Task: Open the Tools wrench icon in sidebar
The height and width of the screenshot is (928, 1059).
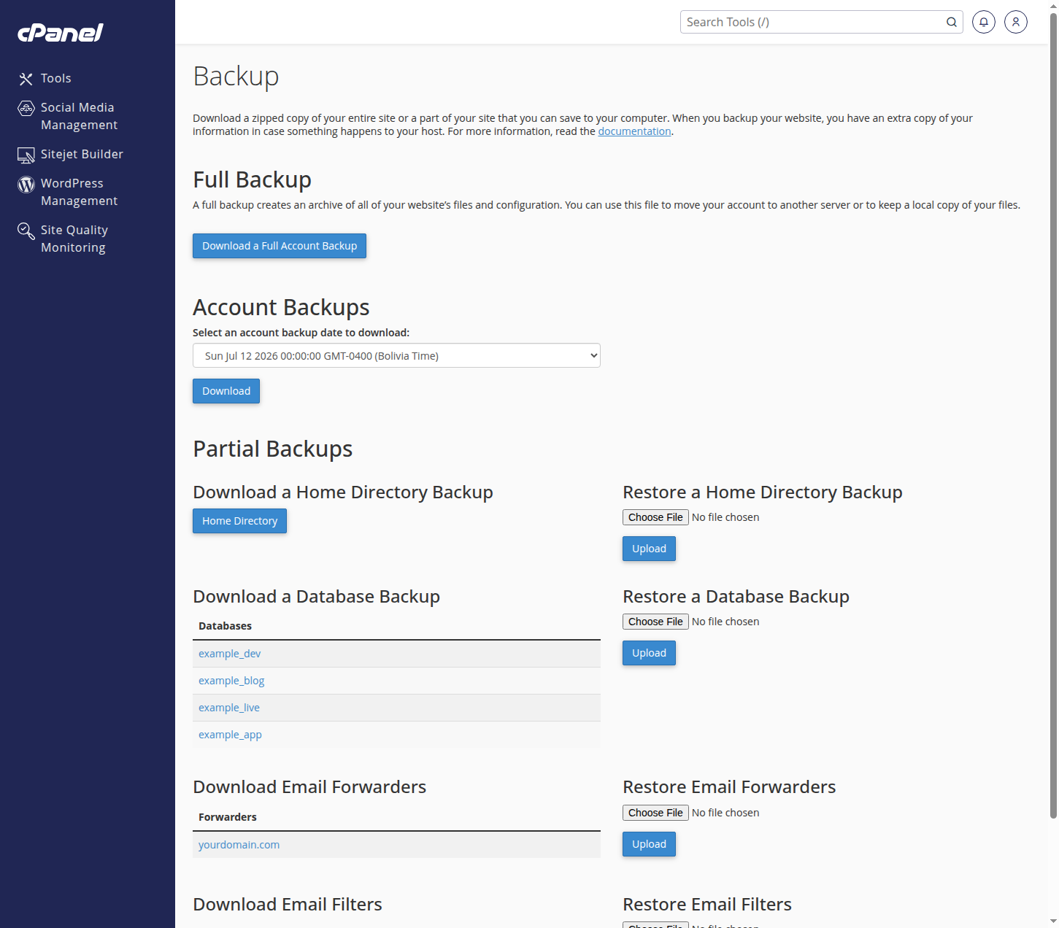Action: 26,79
